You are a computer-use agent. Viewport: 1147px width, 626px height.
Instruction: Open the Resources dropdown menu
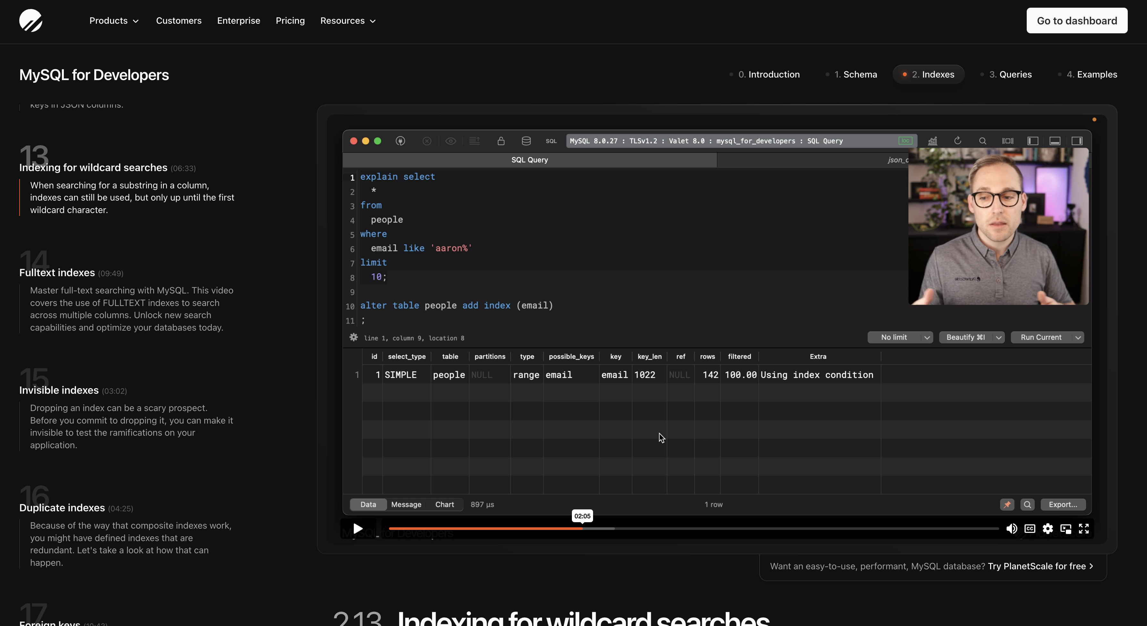[x=348, y=21]
